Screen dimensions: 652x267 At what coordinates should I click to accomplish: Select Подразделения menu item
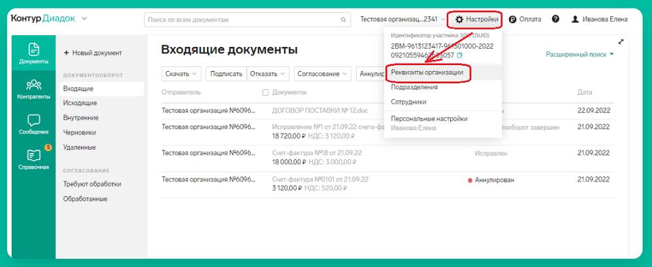pos(443,87)
